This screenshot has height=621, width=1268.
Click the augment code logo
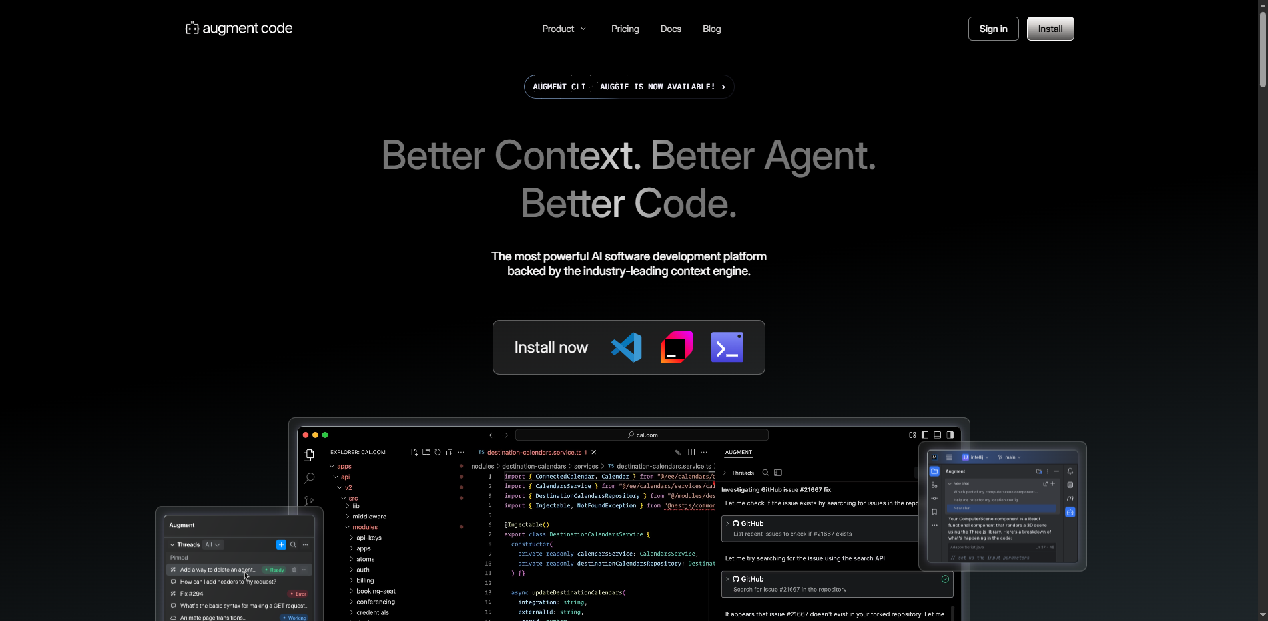pos(238,28)
